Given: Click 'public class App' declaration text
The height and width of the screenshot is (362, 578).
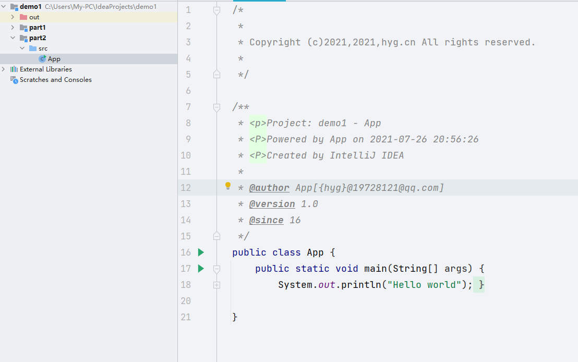Looking at the screenshot, I should click(278, 252).
